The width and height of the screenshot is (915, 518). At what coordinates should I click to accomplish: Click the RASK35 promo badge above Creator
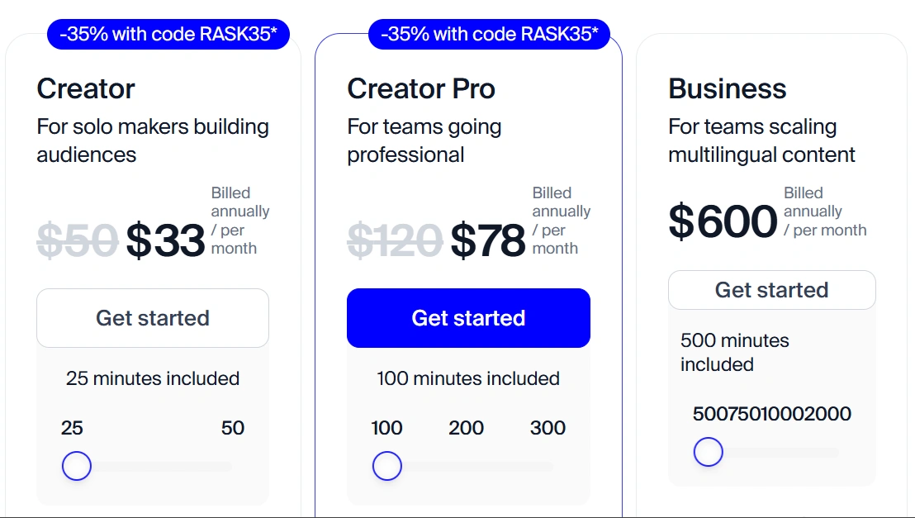click(x=168, y=35)
